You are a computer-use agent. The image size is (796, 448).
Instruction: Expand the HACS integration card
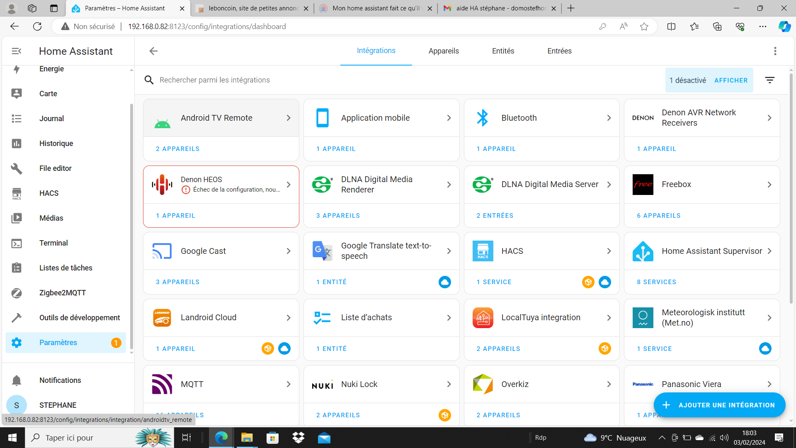click(x=609, y=251)
